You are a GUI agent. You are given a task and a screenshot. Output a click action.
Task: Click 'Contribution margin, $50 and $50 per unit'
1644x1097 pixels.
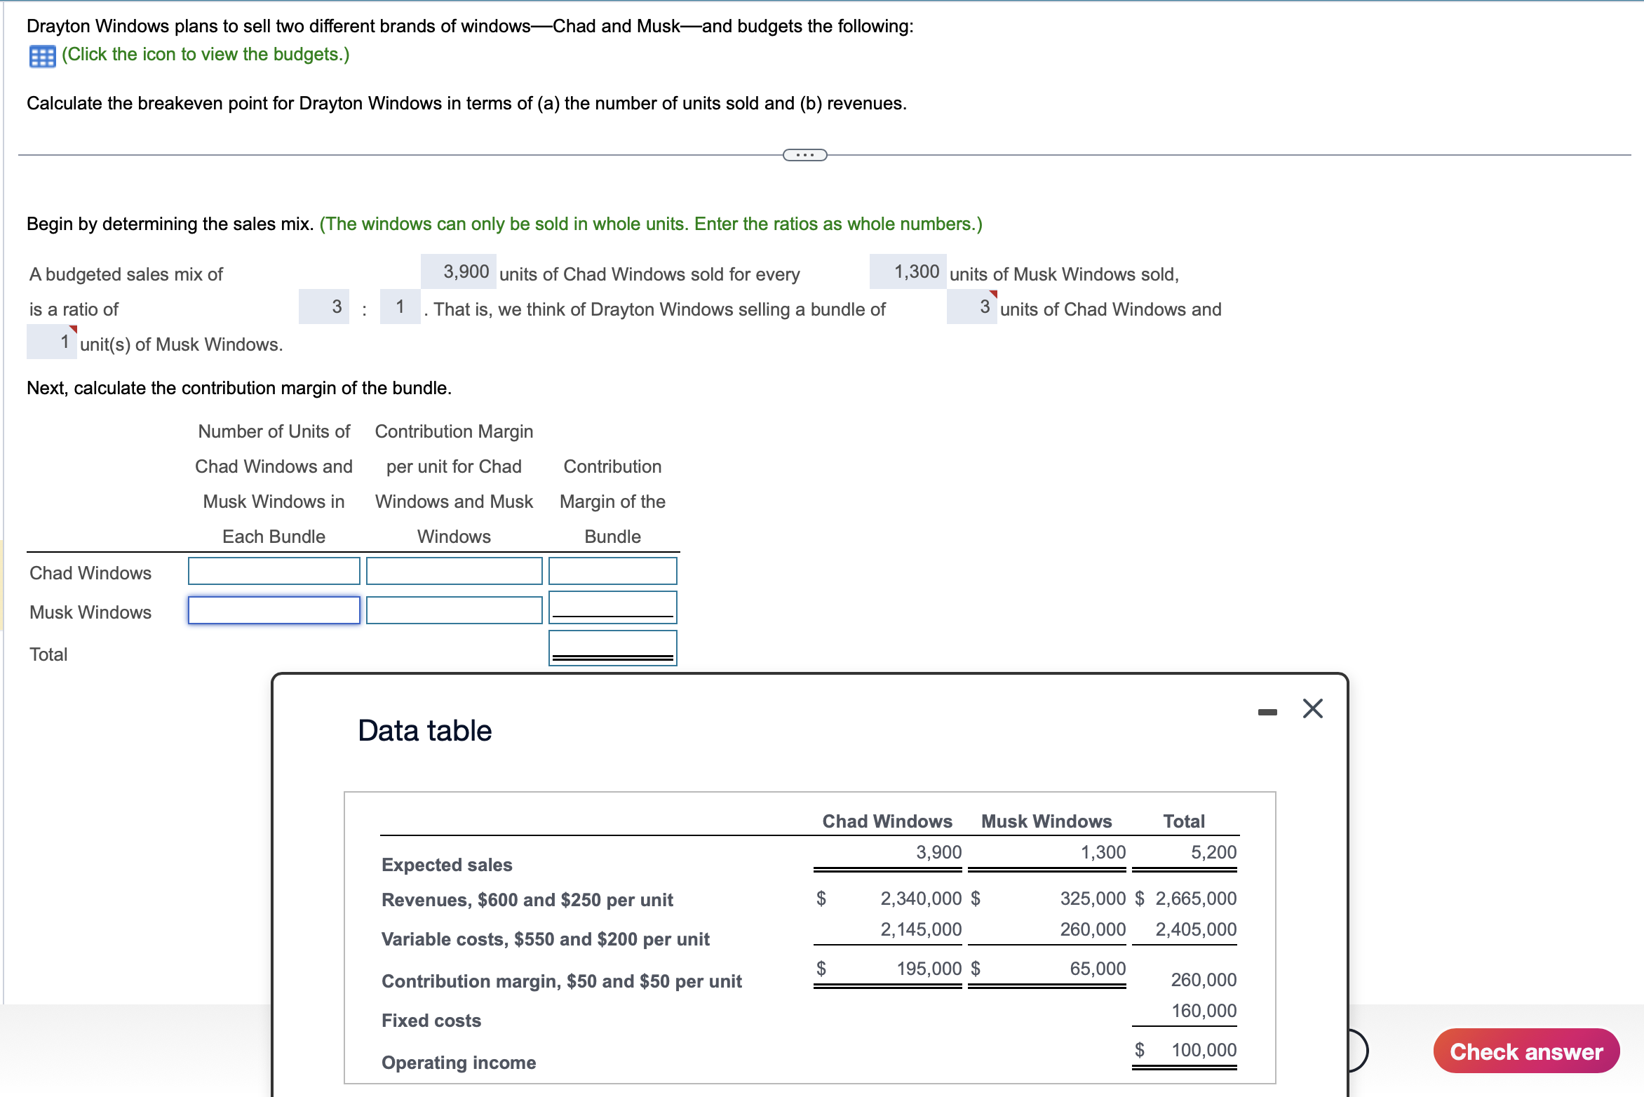pos(561,981)
